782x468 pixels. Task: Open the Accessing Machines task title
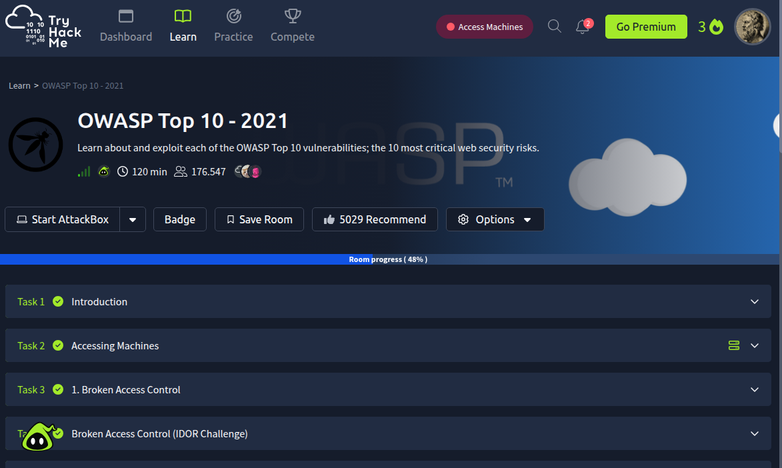click(115, 346)
